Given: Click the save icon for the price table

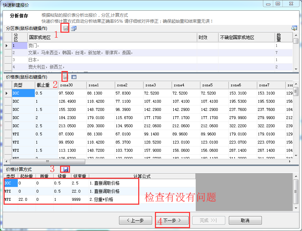Looking at the screenshot, I should (65, 76).
